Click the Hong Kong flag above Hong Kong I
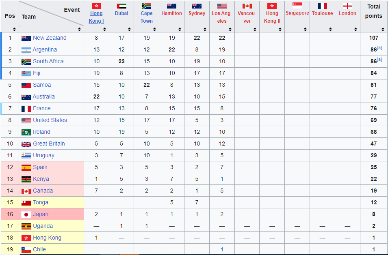 [x=96, y=6]
